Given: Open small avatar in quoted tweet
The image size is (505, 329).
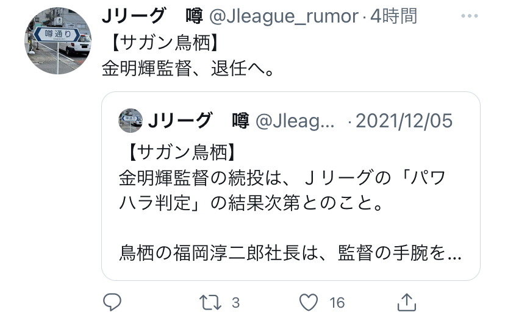Looking at the screenshot, I should (131, 121).
